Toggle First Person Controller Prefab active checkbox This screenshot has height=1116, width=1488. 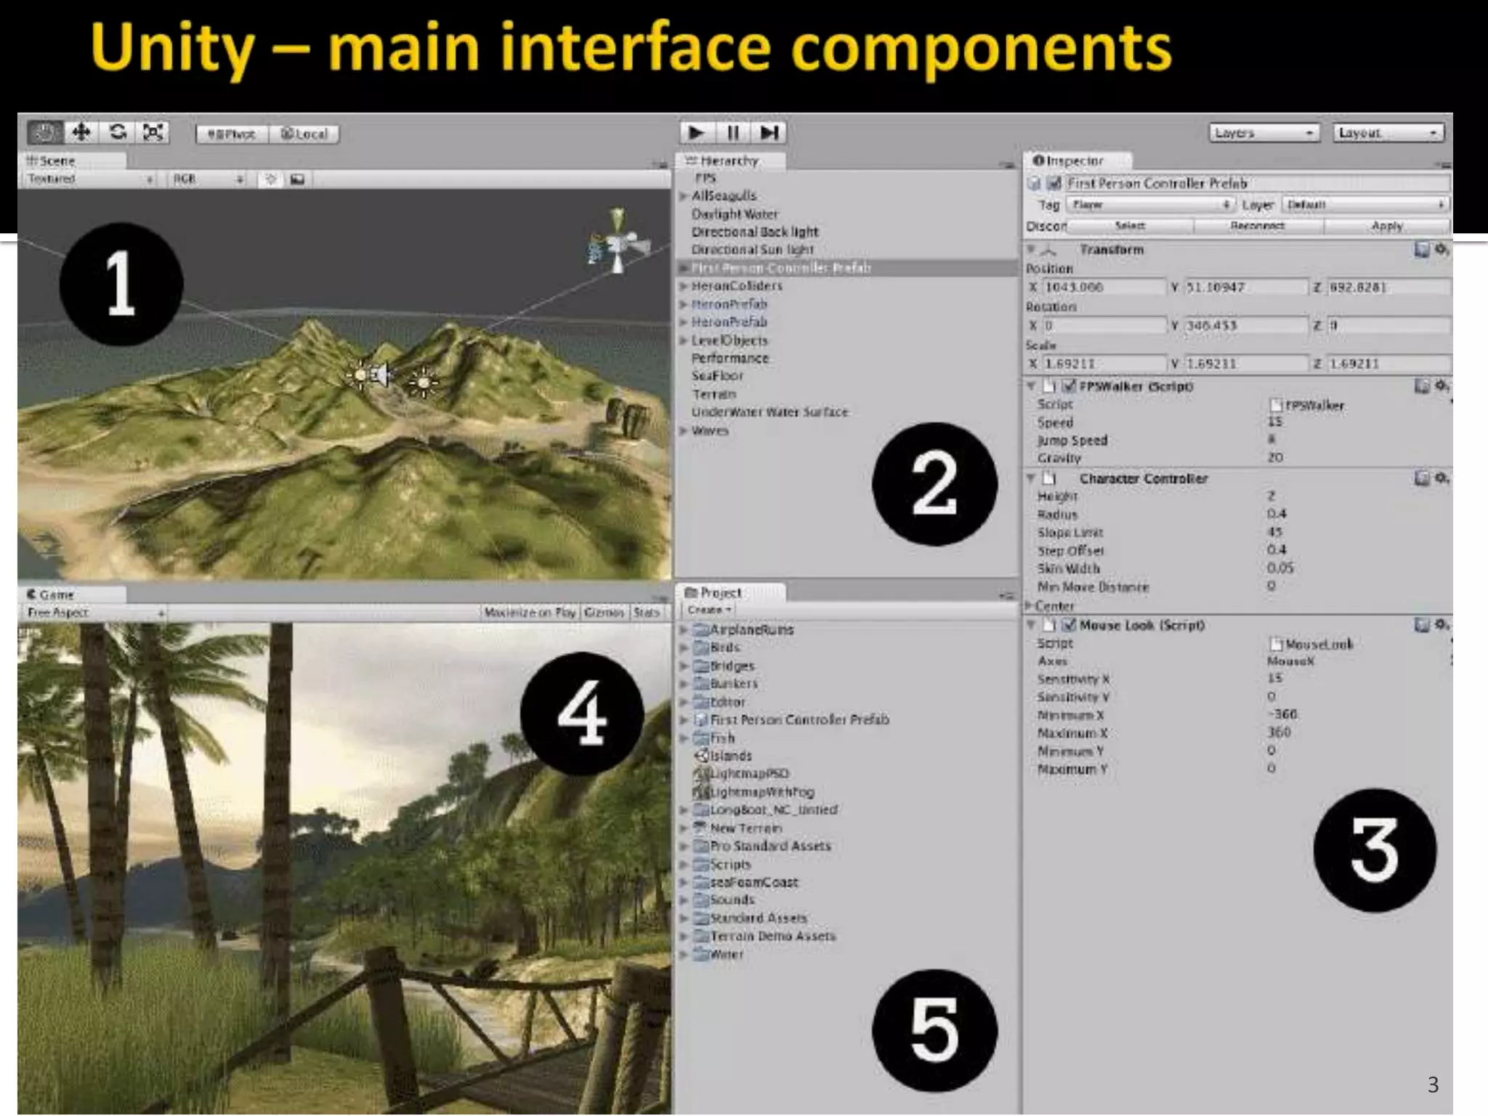point(1054,184)
